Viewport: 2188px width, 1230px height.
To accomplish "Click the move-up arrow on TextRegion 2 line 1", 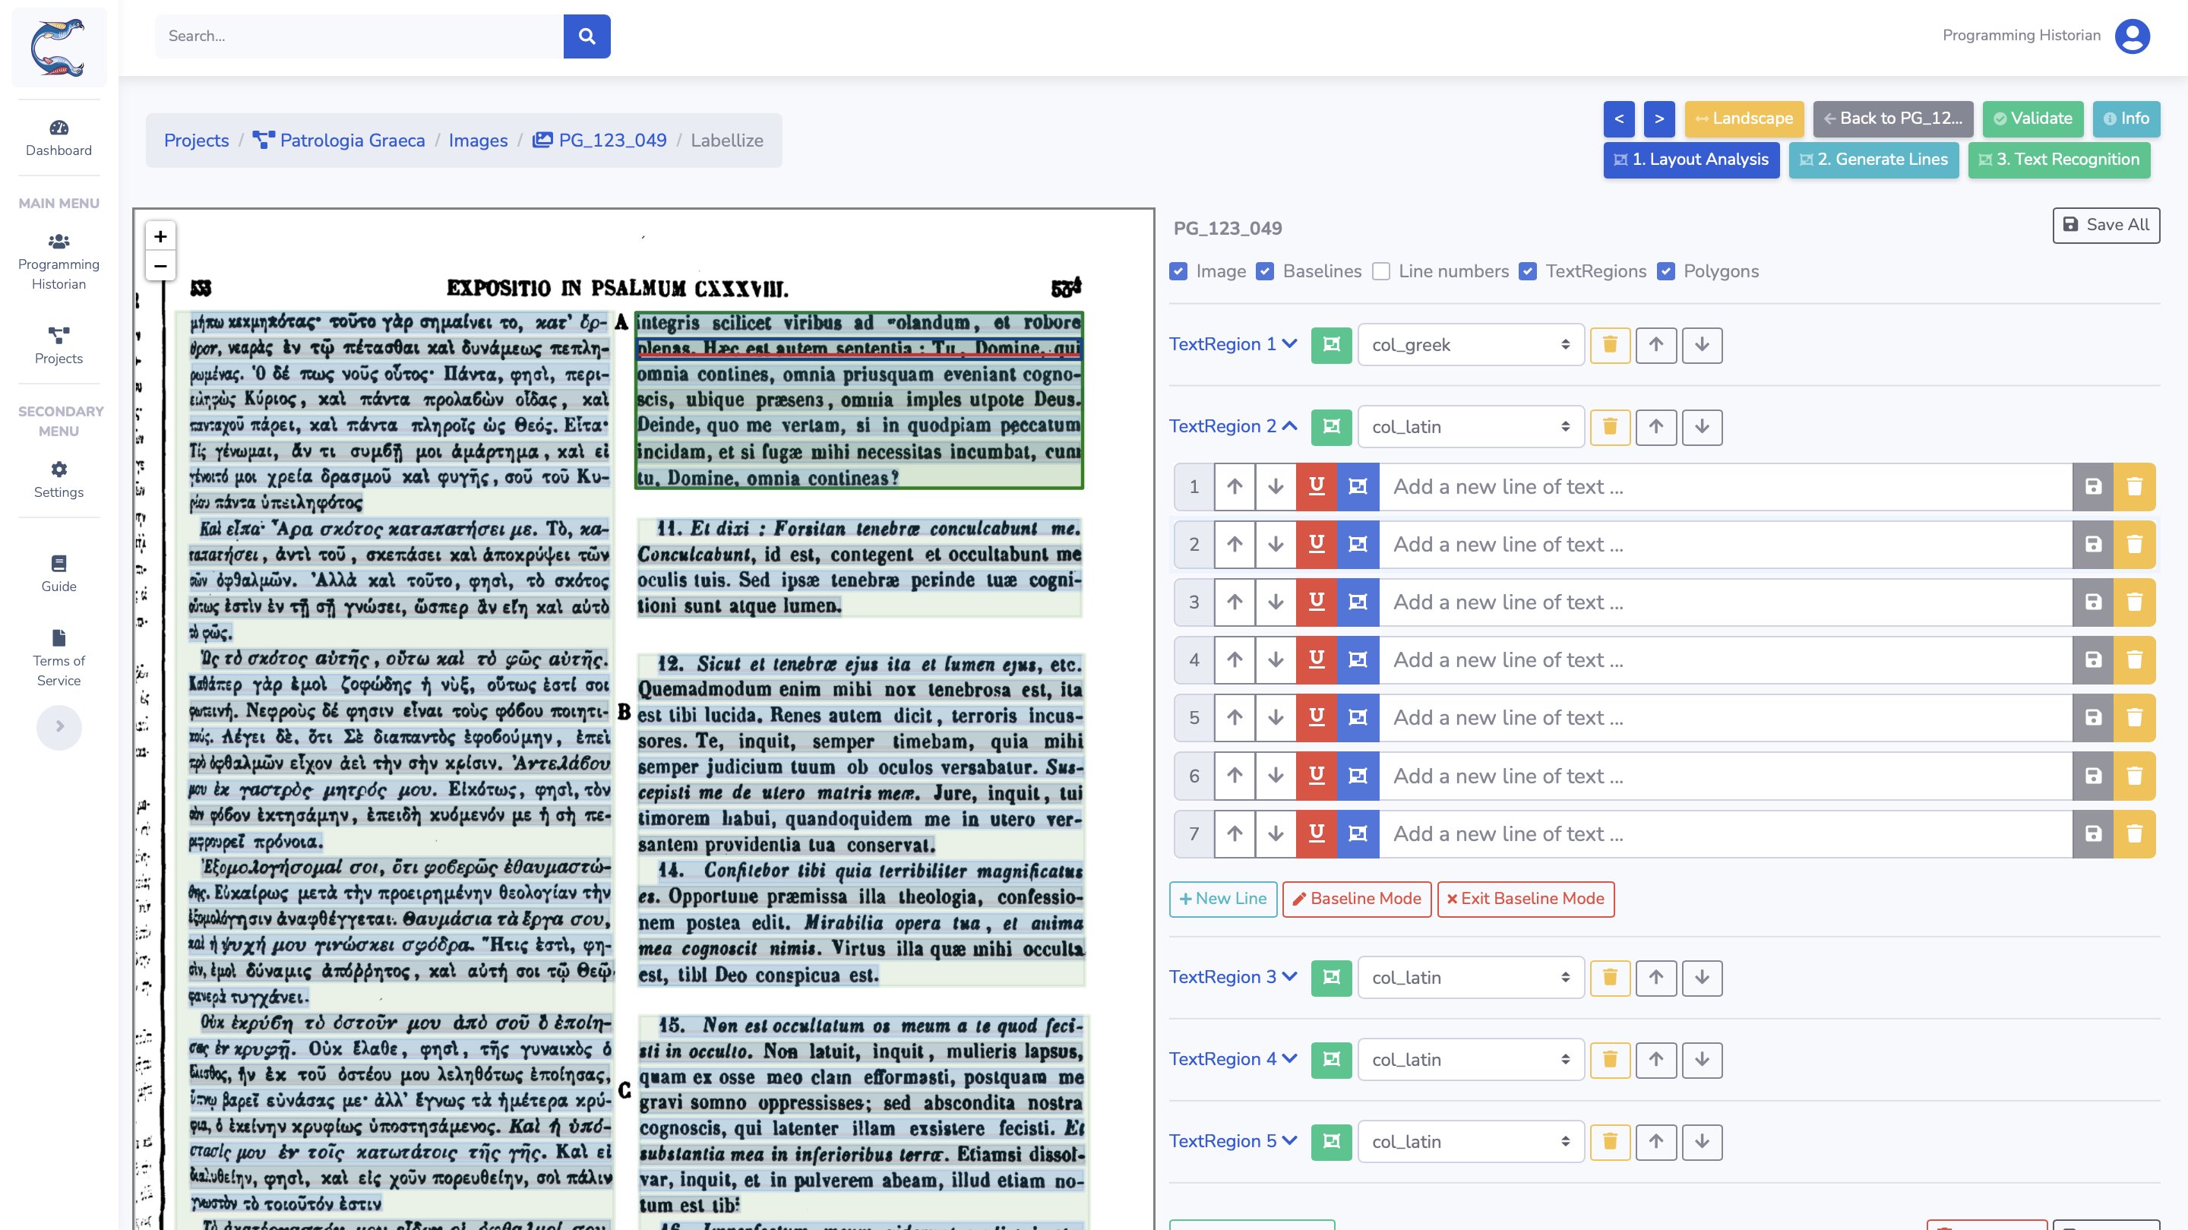I will click(1234, 485).
